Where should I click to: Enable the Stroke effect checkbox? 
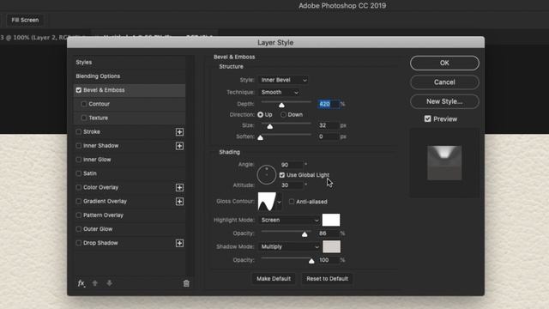click(78, 131)
